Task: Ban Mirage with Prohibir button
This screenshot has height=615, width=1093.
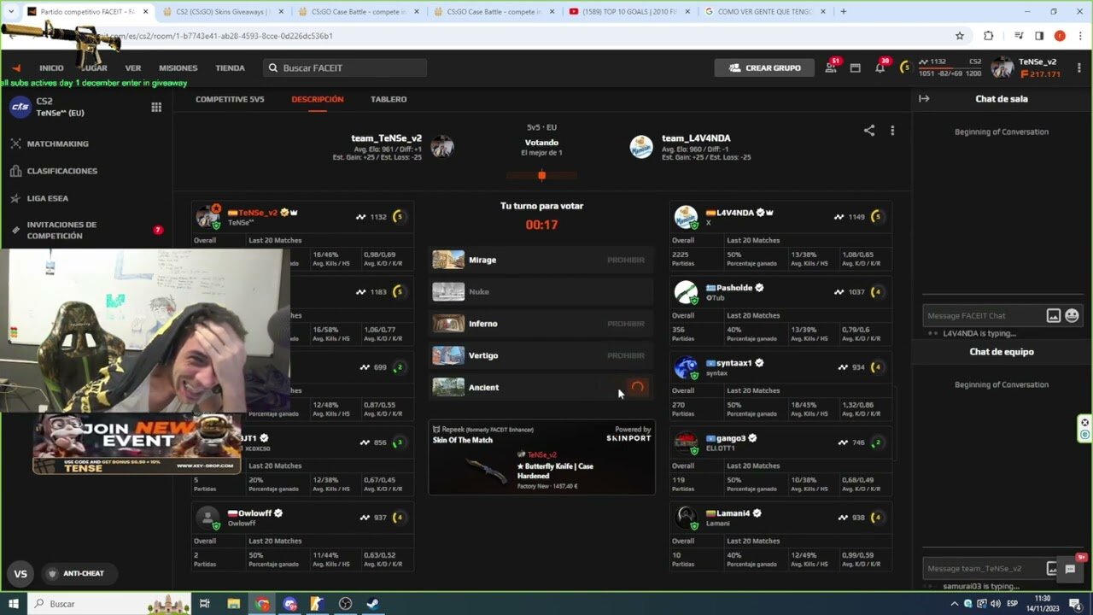Action: click(x=626, y=260)
